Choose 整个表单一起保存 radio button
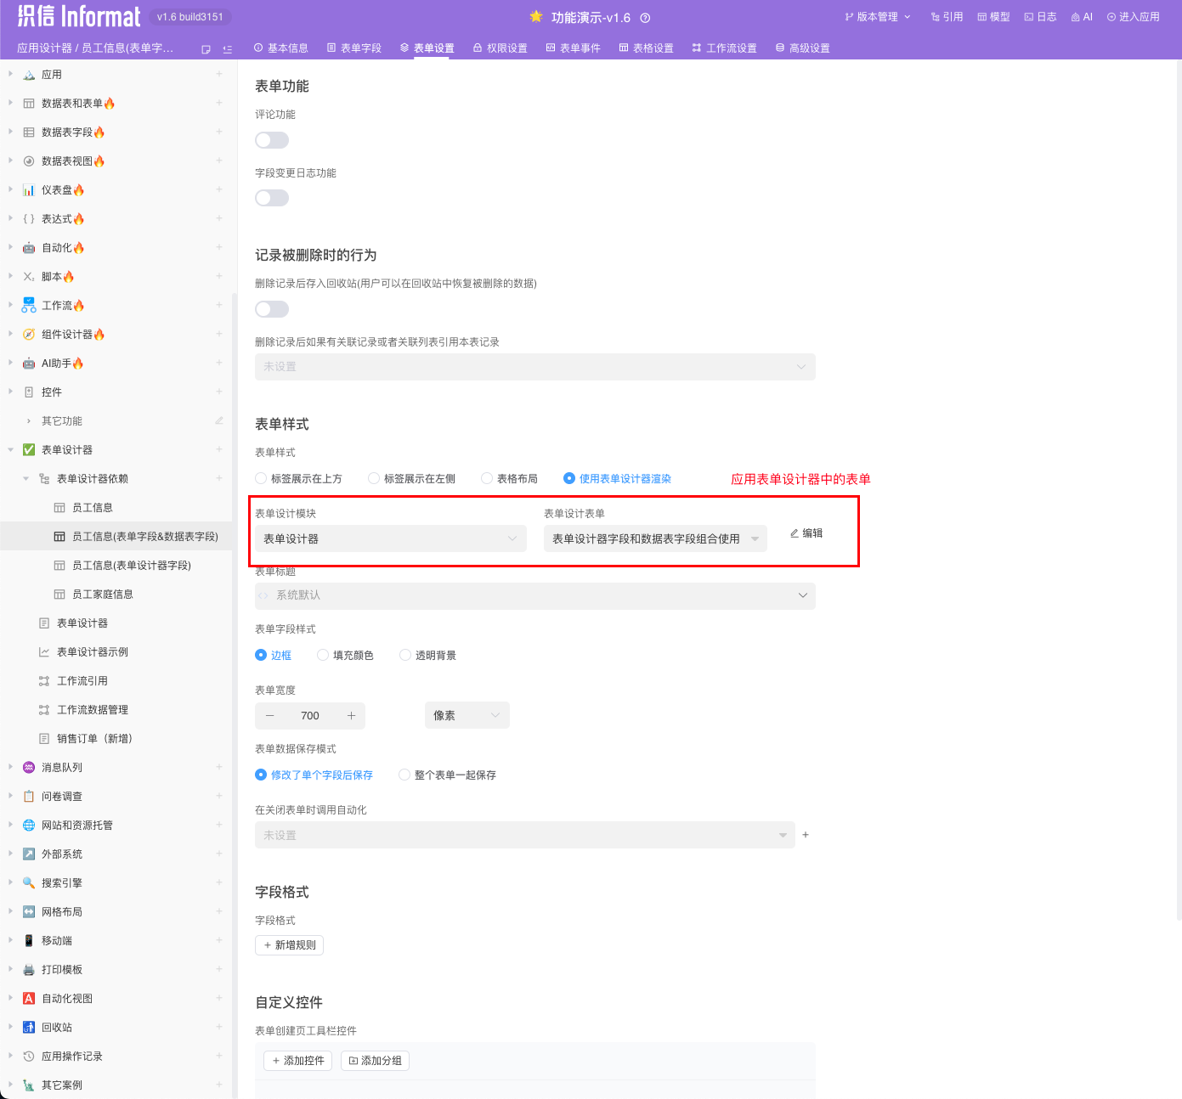Viewport: 1182px width, 1099px height. click(x=405, y=775)
